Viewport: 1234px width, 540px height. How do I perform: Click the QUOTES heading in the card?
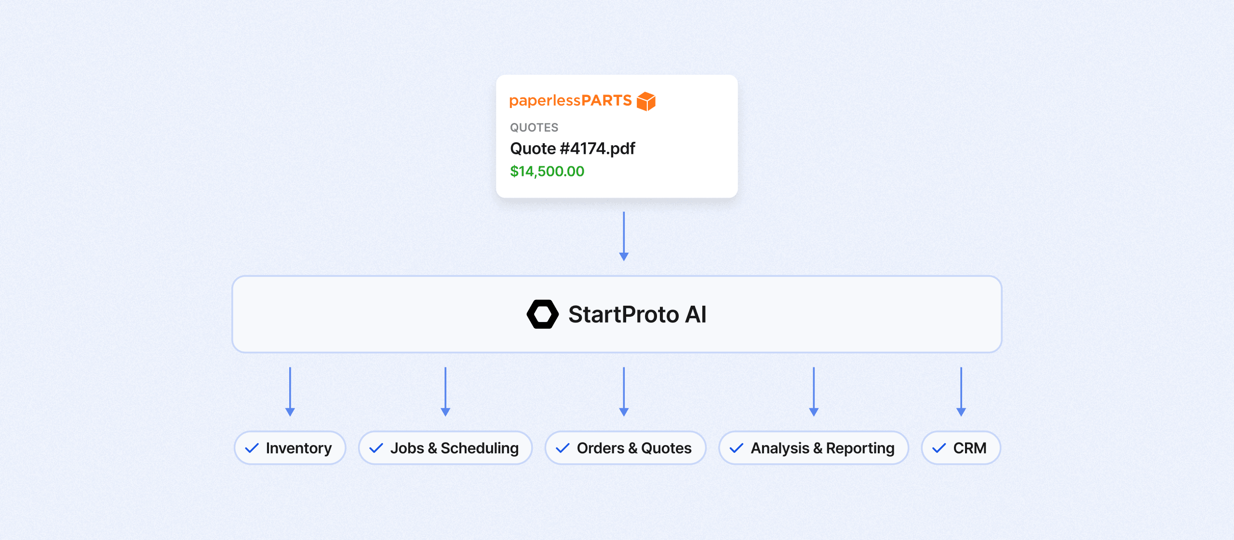pos(534,127)
